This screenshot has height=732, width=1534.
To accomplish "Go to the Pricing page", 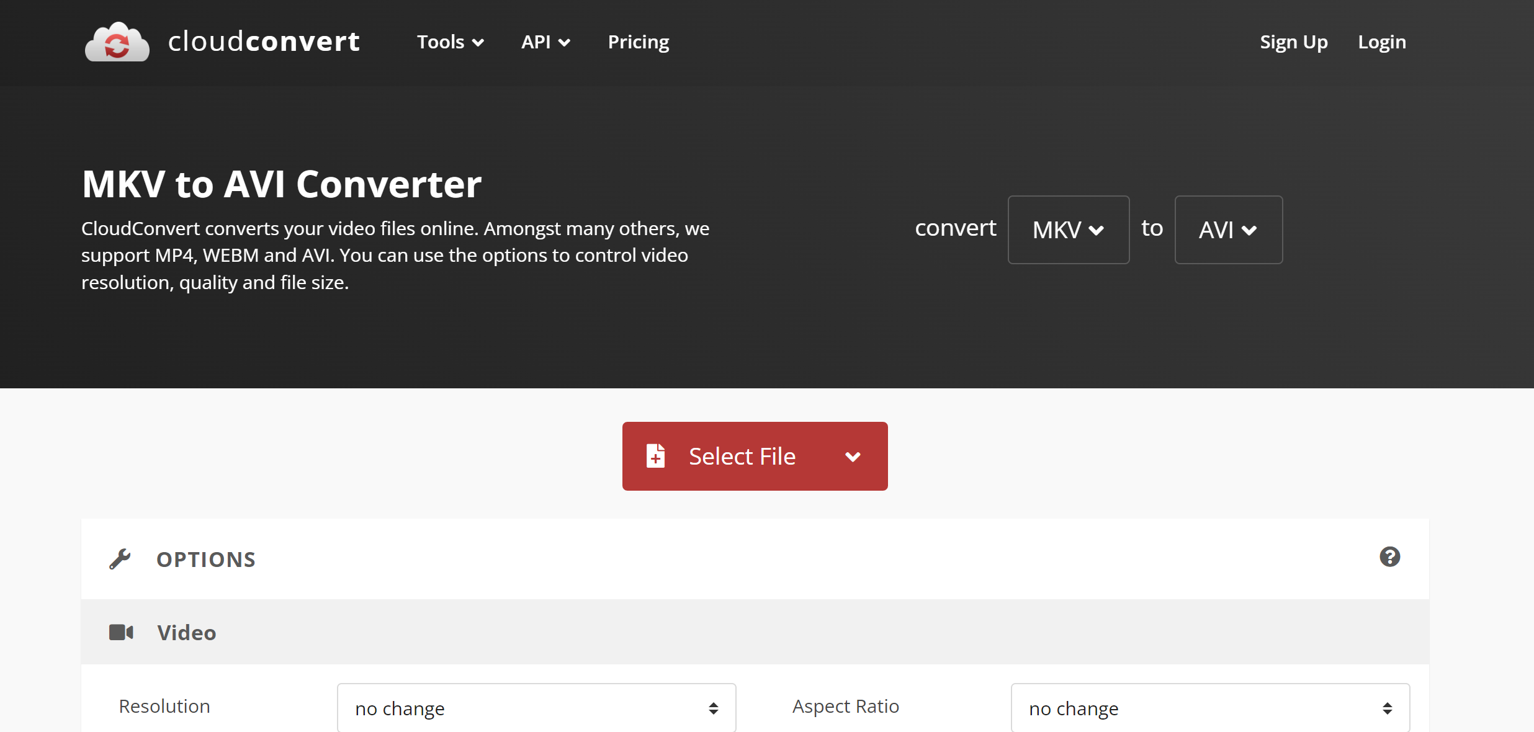I will [x=639, y=42].
